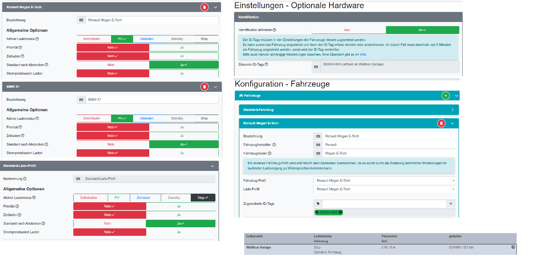Image resolution: width=558 pixels, height=278 pixels.
Task: Delete the Renault Megan E-Tech charge profile
Action: pyautogui.click(x=204, y=7)
